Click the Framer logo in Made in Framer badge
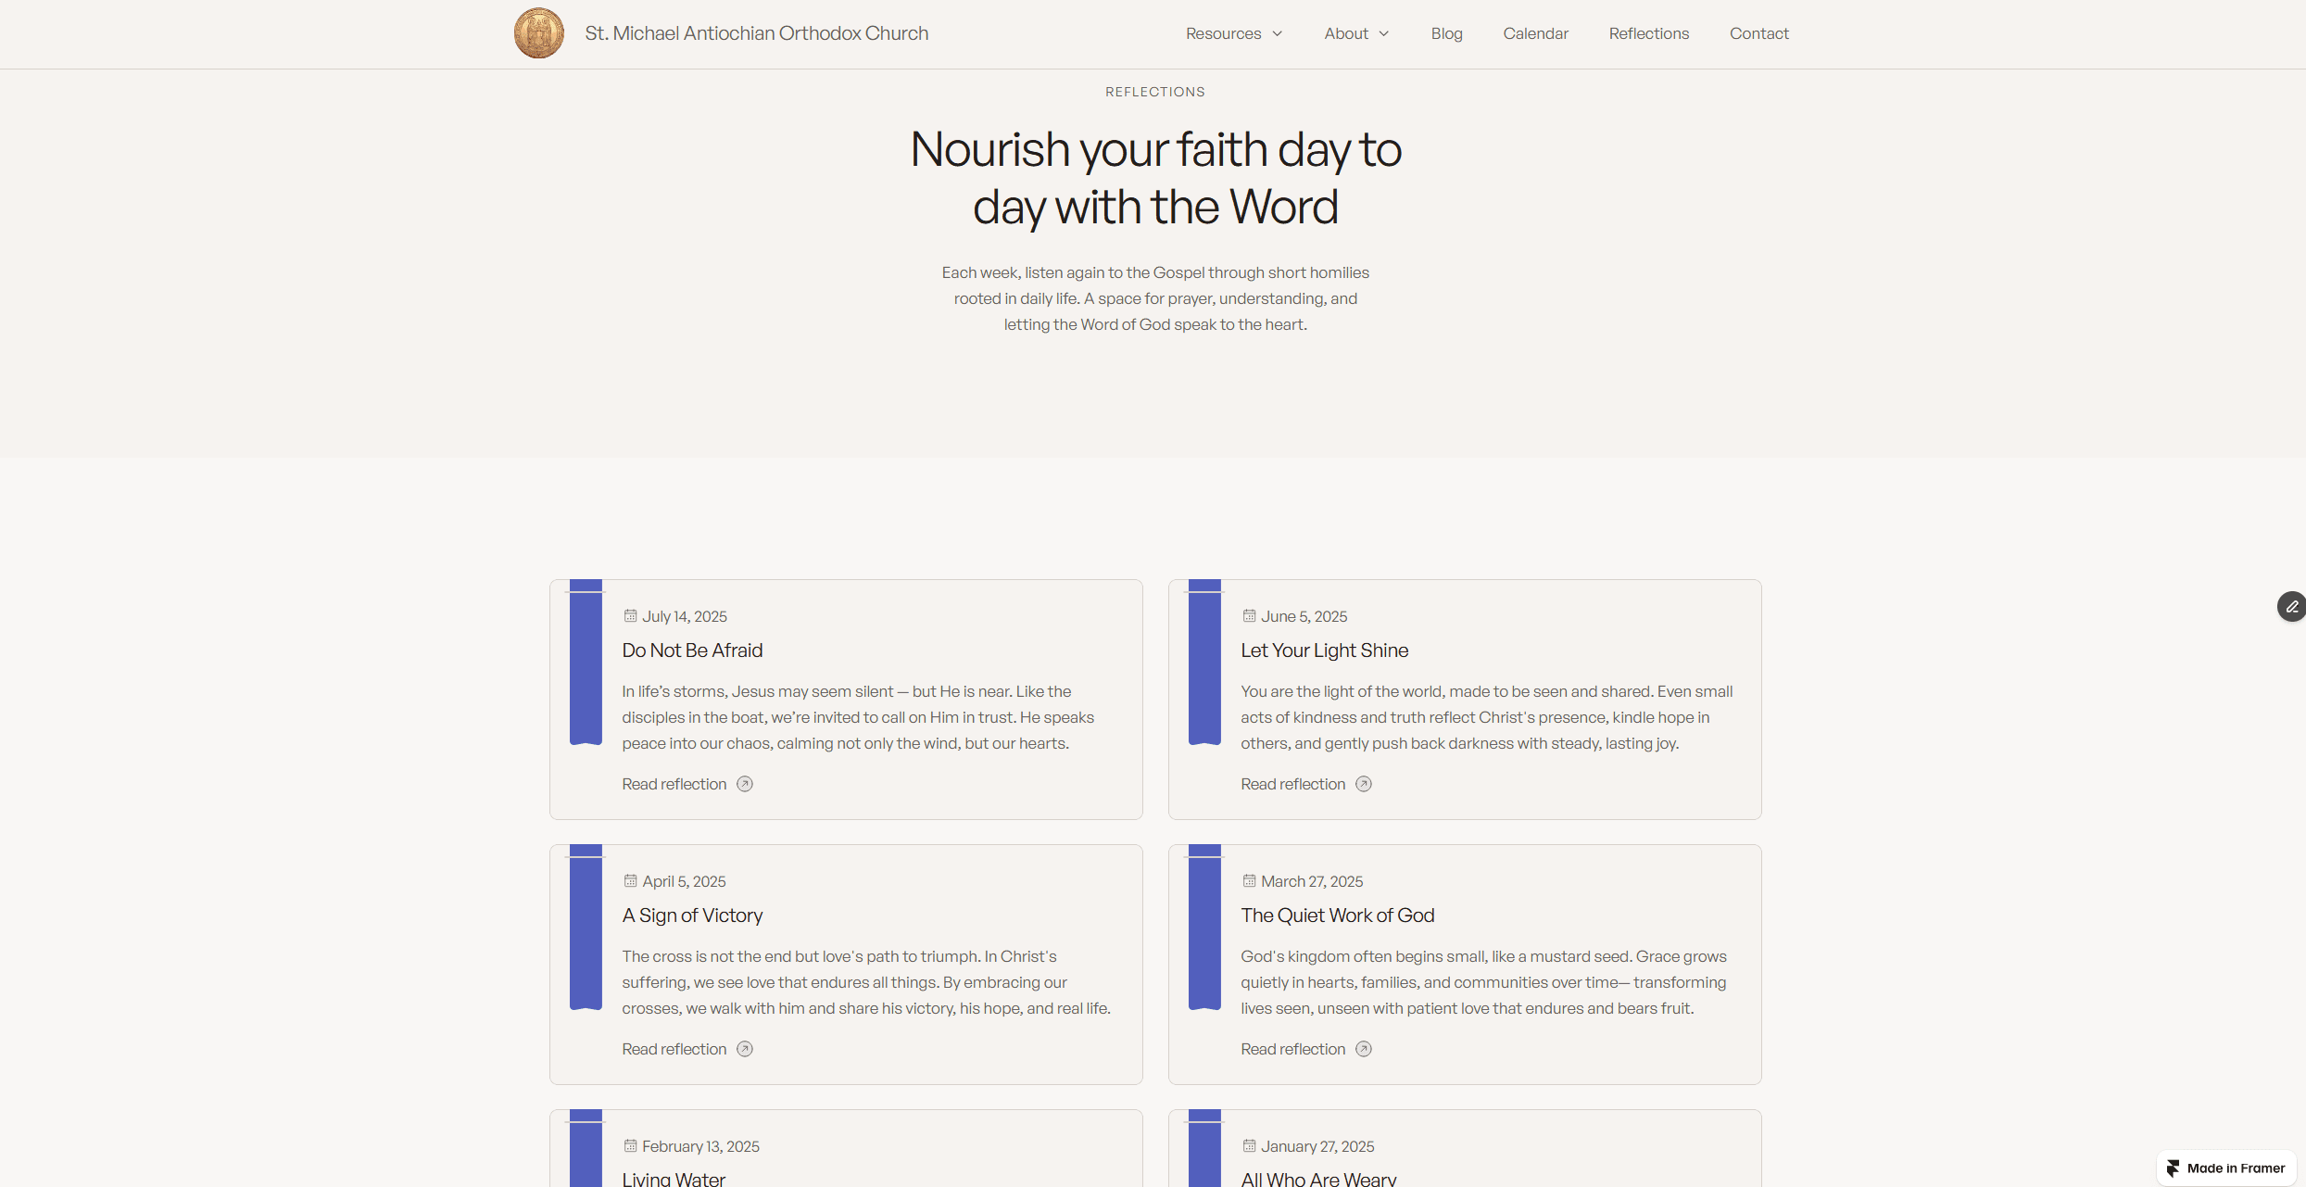The width and height of the screenshot is (2306, 1187). (2173, 1168)
